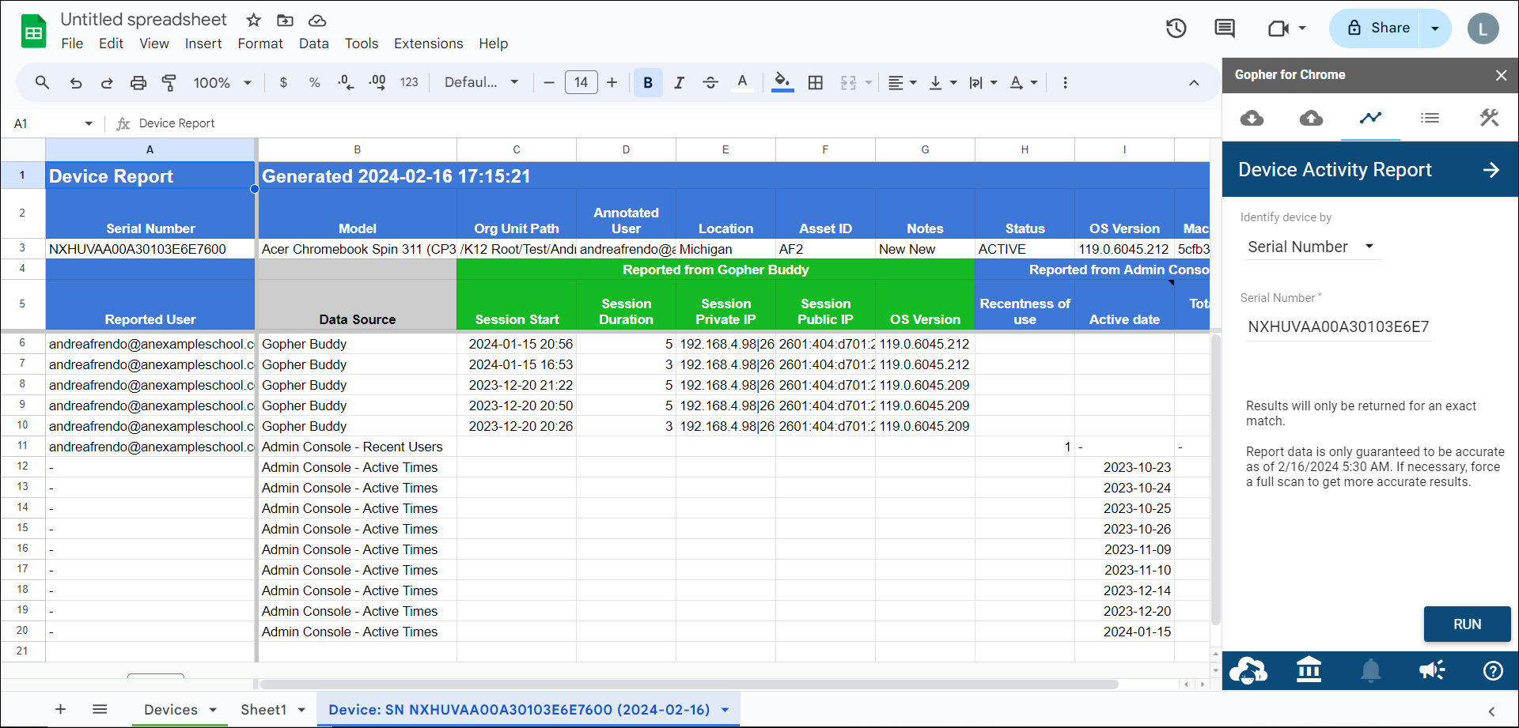The height and width of the screenshot is (728, 1519).
Task: Toggle Strikethrough formatting
Action: (x=710, y=82)
